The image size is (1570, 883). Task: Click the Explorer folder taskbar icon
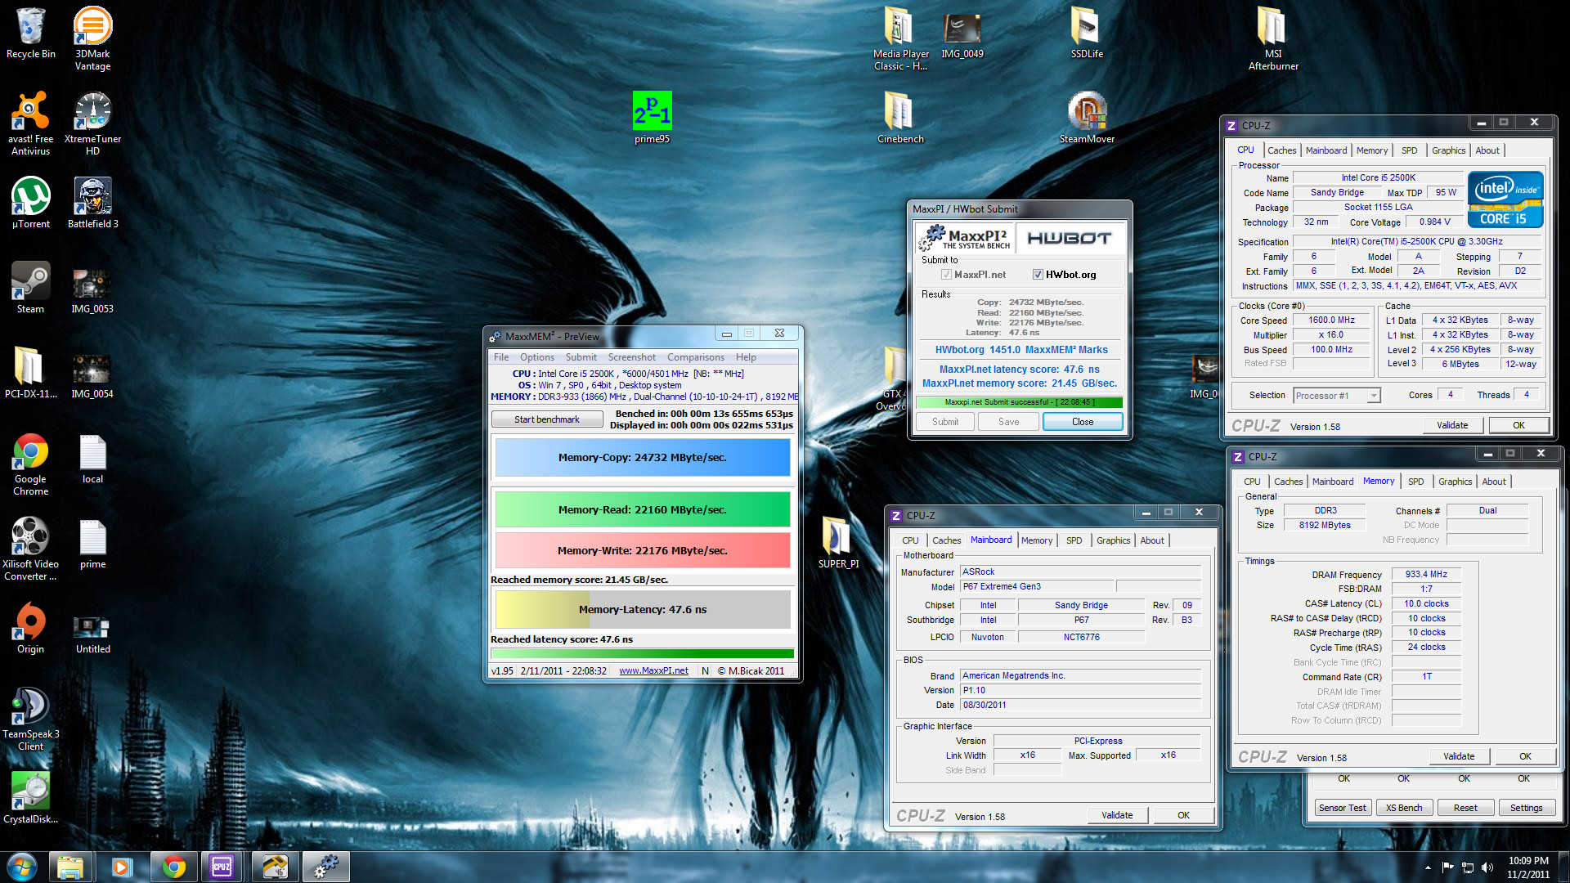[x=70, y=867]
